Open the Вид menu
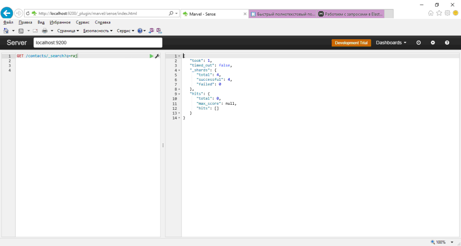Image resolution: width=461 pixels, height=246 pixels. [x=41, y=22]
